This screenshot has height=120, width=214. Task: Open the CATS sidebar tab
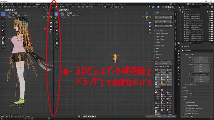click(175, 44)
